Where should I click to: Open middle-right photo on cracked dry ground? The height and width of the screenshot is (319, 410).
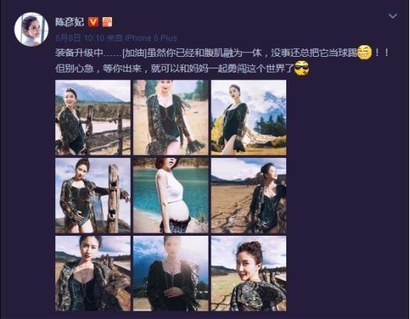pos(249,195)
